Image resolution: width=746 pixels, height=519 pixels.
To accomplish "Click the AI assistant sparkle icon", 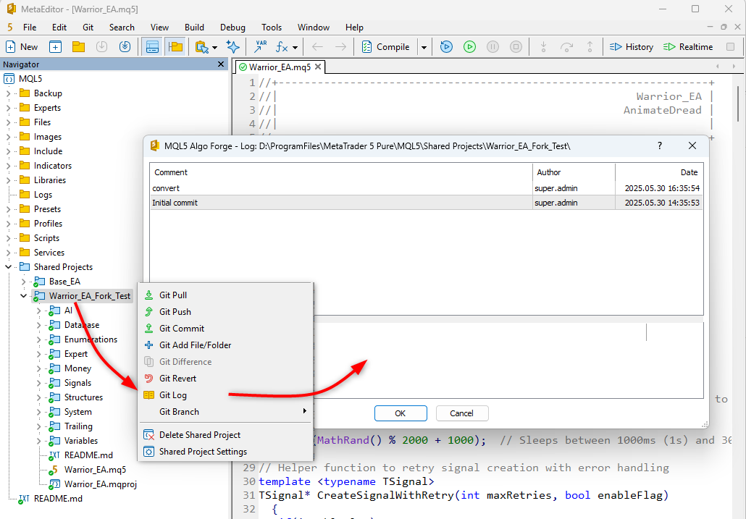I will [x=232, y=46].
